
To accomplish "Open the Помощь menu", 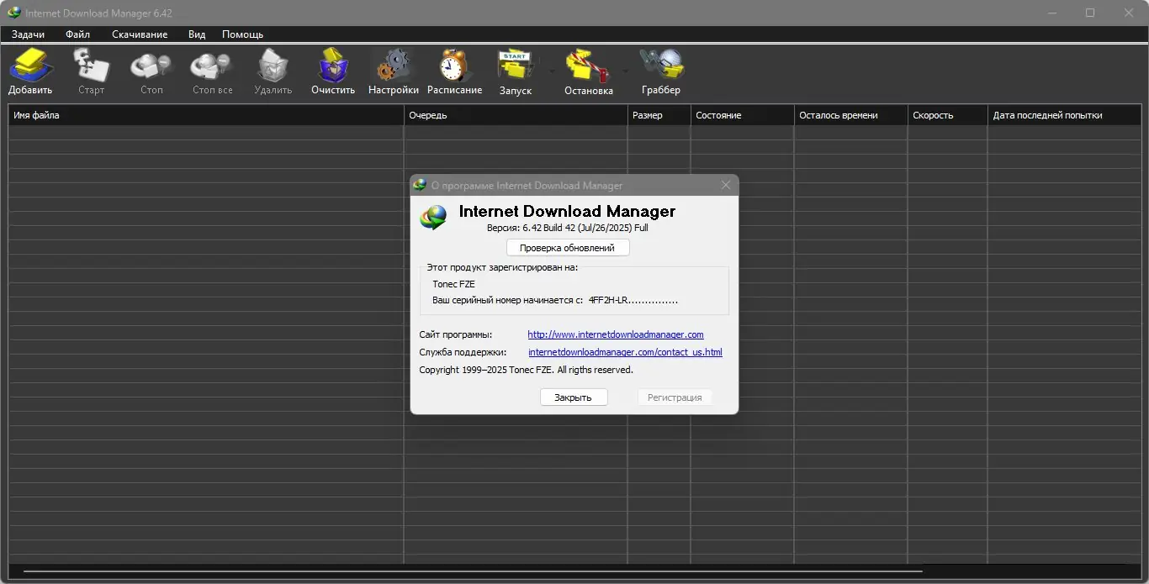I will (241, 34).
